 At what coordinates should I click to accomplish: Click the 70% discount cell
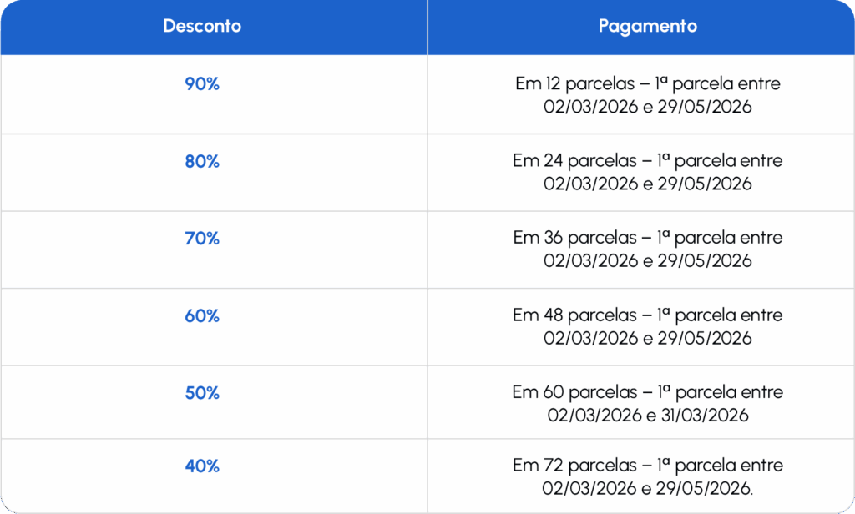(x=202, y=239)
